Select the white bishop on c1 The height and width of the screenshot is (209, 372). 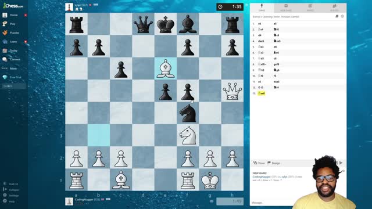coord(121,180)
